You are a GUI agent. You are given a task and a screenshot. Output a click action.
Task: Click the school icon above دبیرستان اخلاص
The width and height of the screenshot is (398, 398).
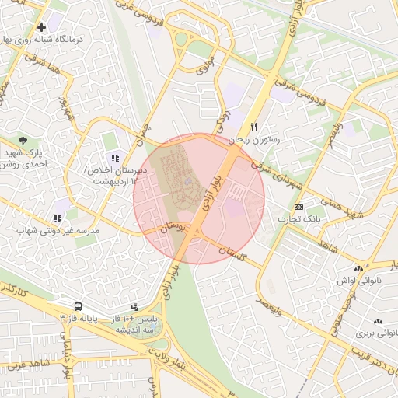click(116, 158)
